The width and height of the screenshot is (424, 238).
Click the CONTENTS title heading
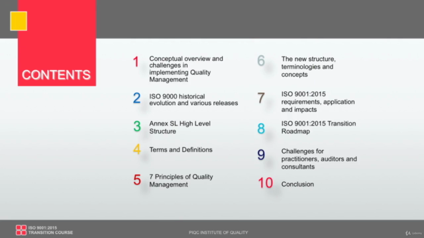point(56,75)
